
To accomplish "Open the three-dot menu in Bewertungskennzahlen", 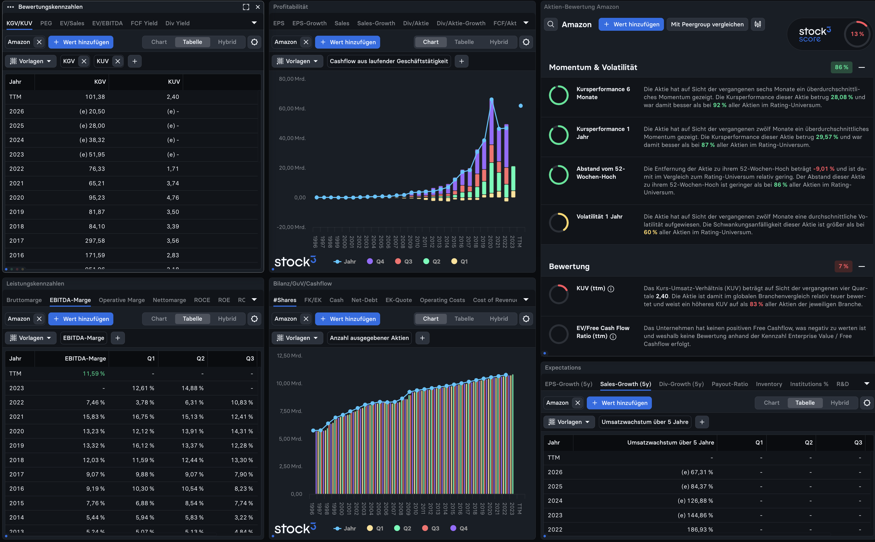I will click(10, 7).
